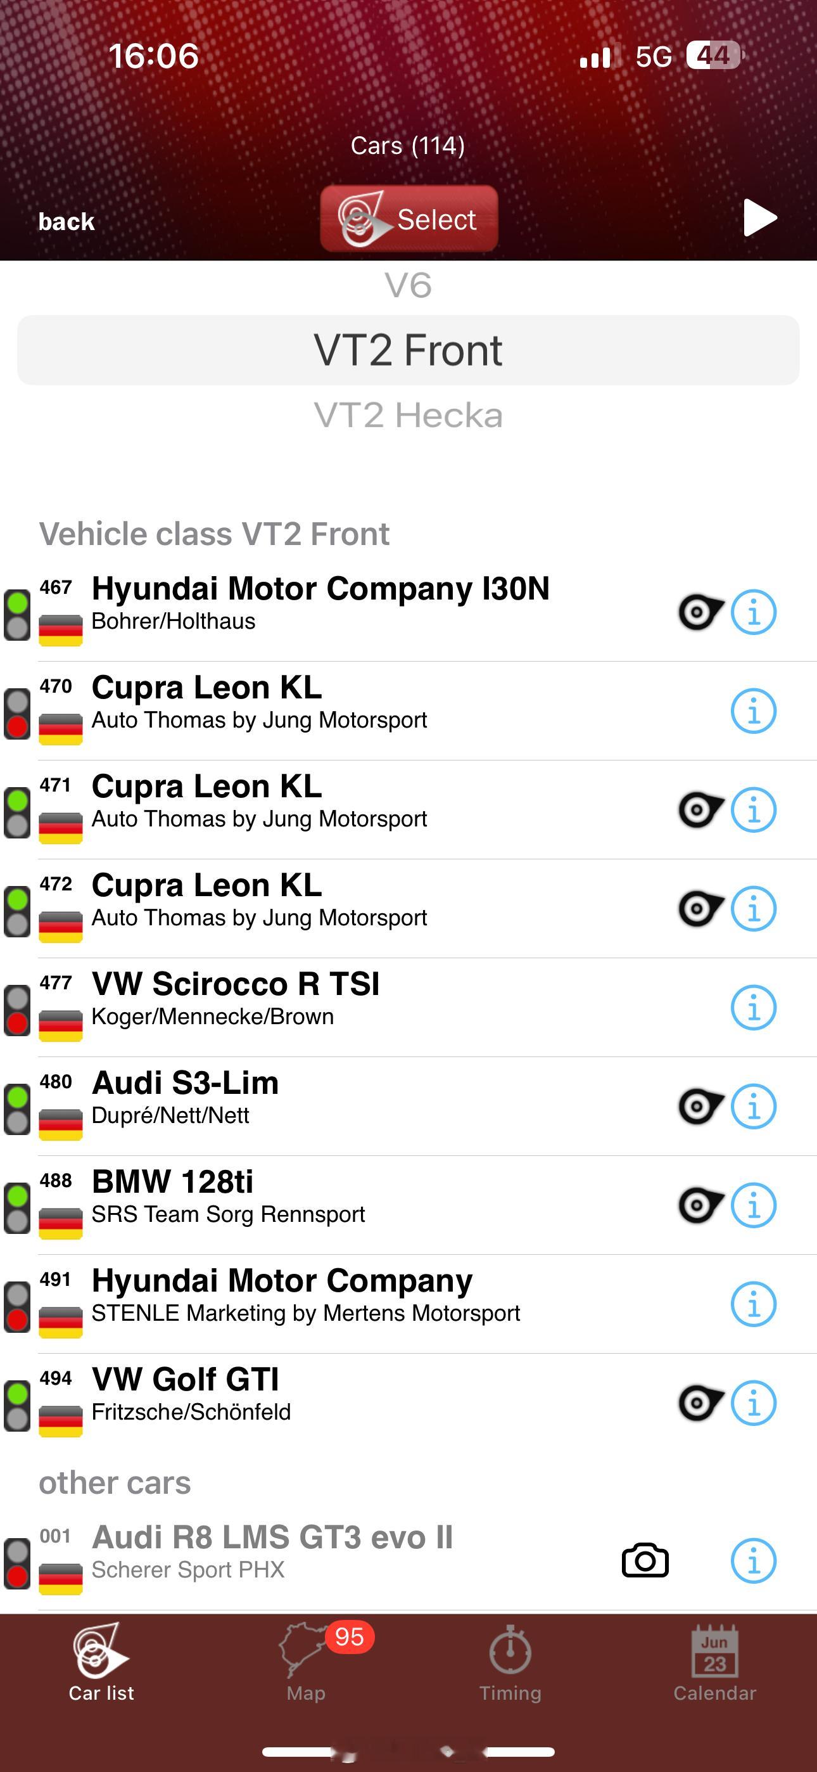
Task: Go to the Calendar tab
Action: 714,1662
